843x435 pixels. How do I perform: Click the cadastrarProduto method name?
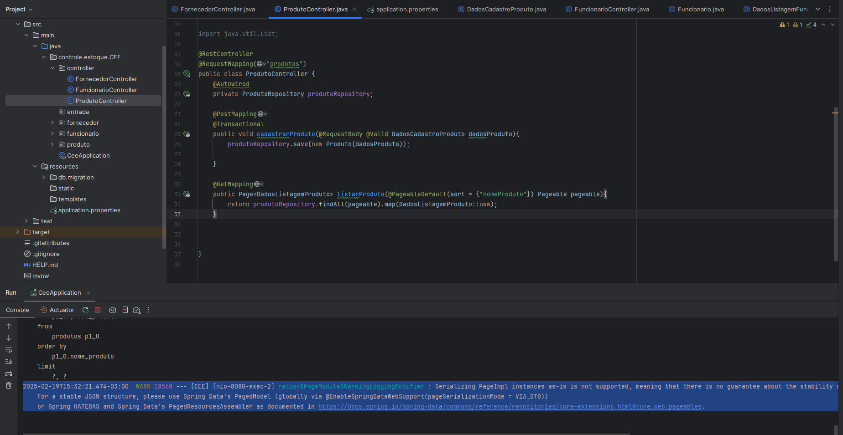pos(286,134)
